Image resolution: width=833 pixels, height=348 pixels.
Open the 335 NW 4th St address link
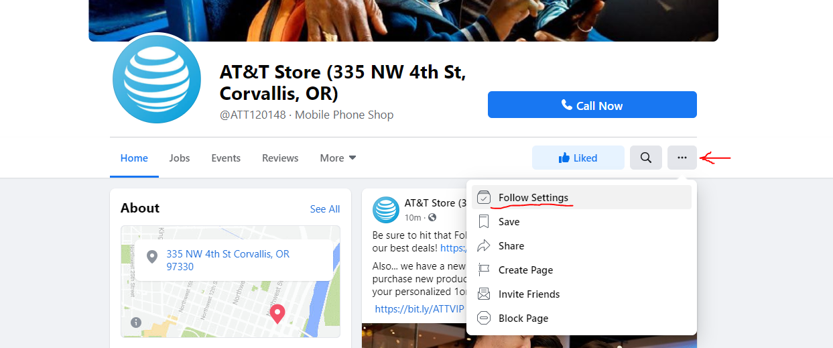click(x=228, y=260)
